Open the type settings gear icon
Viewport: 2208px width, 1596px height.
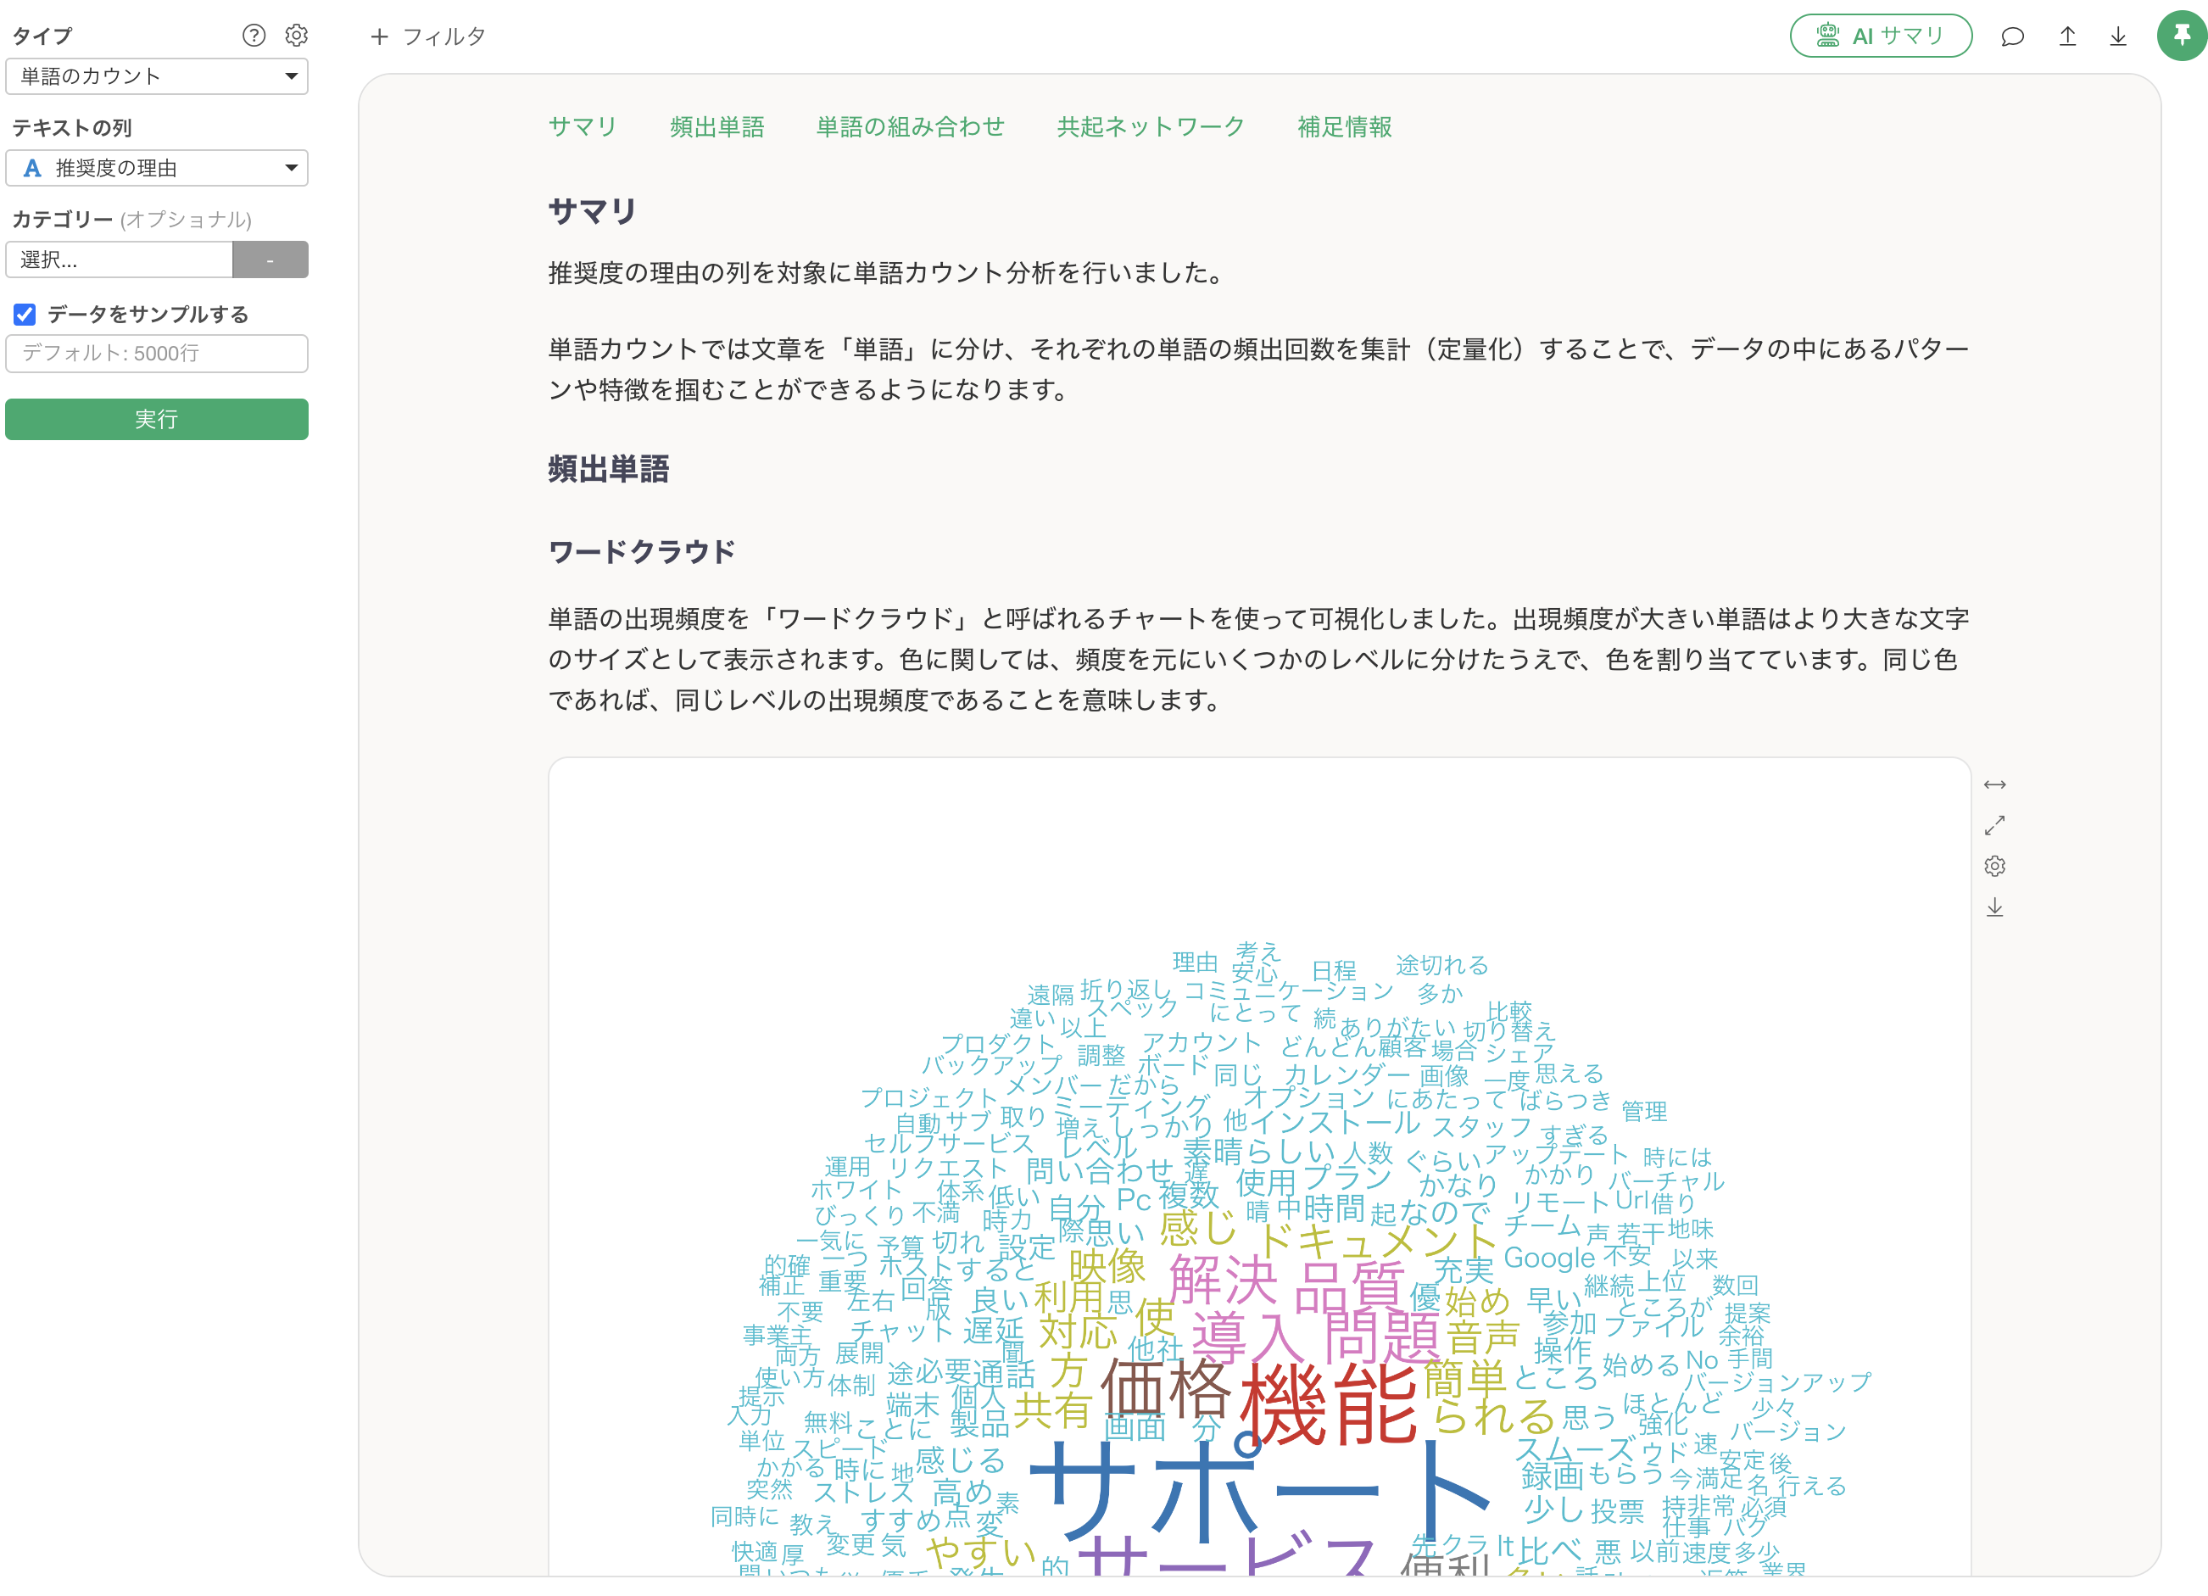coord(296,36)
